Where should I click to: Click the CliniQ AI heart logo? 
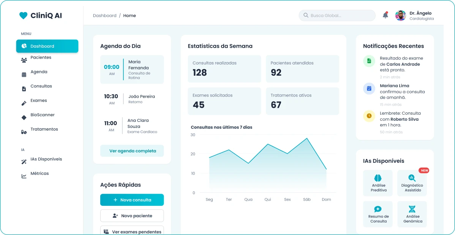[24, 16]
